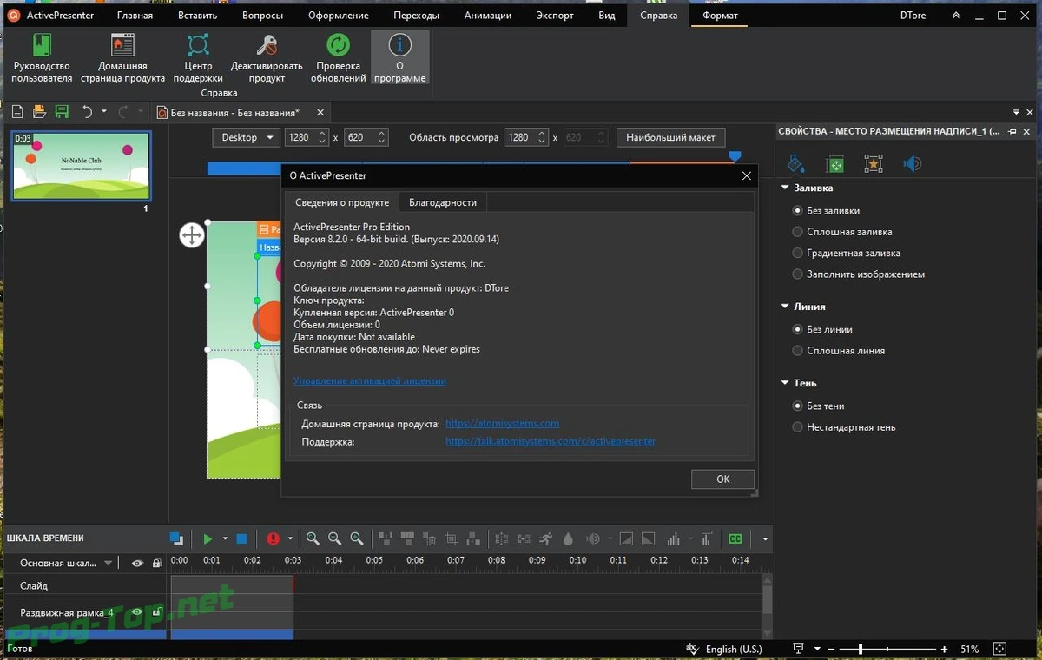This screenshot has height=660, width=1042.
Task: Click Управление активацией лицензии link
Action: coord(370,380)
